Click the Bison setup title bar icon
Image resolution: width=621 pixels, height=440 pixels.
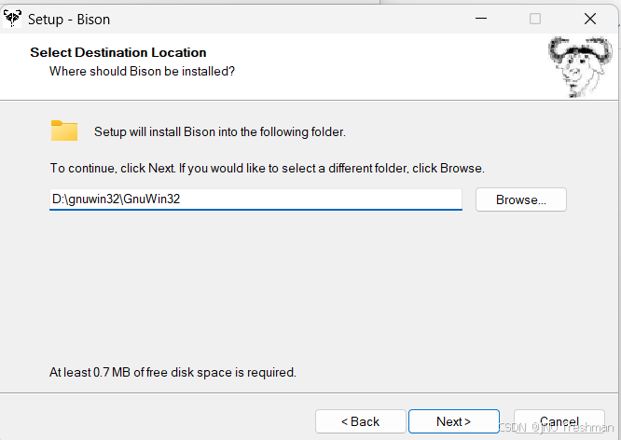click(x=12, y=19)
